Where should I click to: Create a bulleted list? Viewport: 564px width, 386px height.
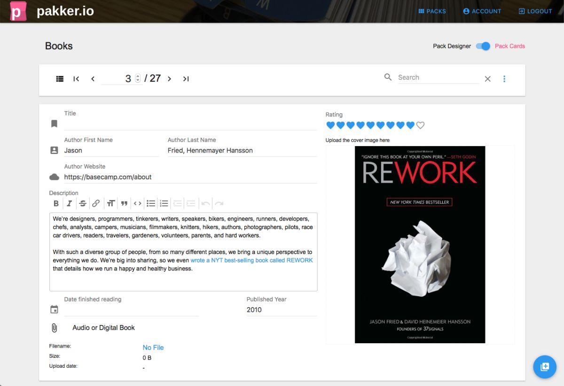(151, 203)
